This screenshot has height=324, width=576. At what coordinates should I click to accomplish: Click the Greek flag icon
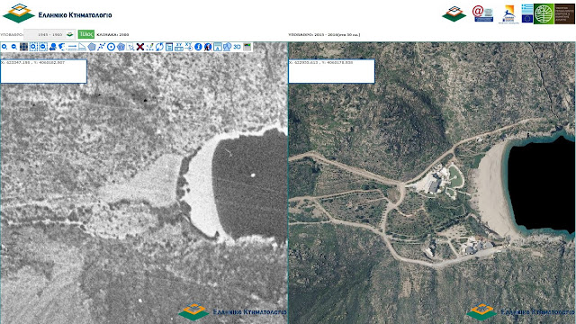tap(527, 9)
